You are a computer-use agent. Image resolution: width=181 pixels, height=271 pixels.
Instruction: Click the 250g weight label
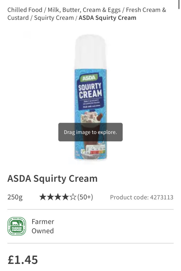15,197
